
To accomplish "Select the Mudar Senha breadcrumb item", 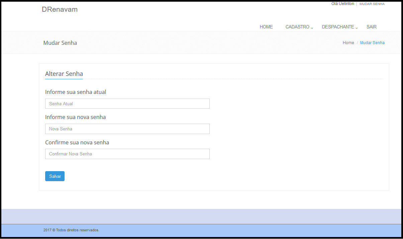I will coord(372,43).
